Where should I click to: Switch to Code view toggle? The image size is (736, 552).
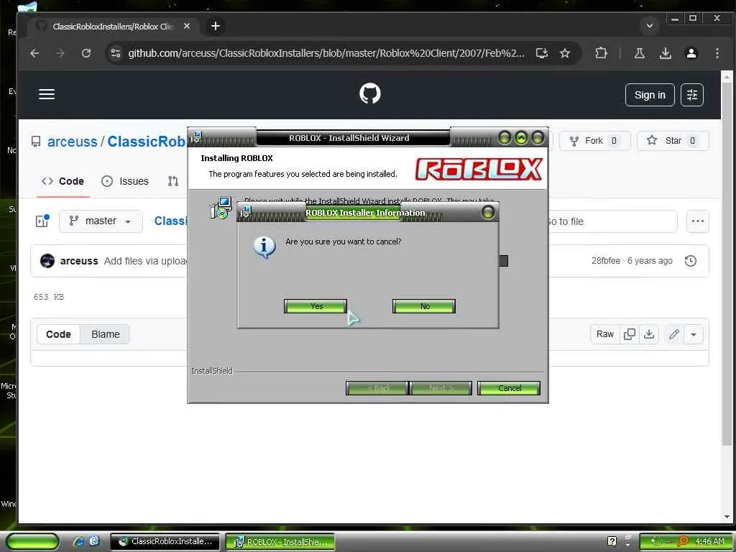point(59,334)
